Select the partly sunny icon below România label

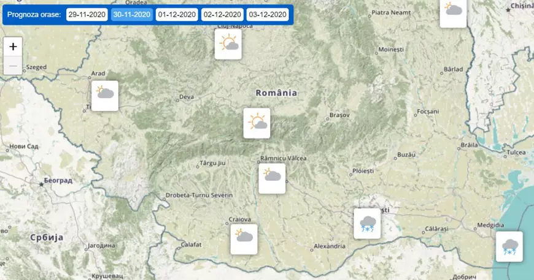coord(257,123)
